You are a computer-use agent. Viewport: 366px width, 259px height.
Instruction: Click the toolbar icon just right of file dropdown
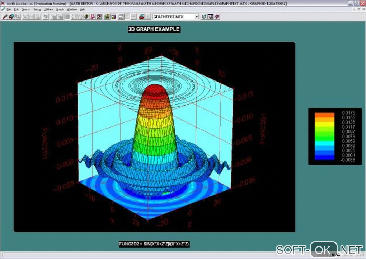coord(204,17)
